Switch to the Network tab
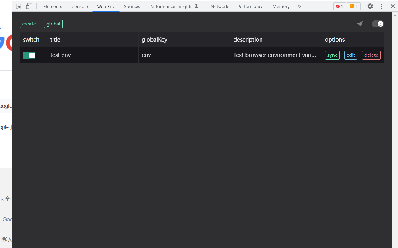The height and width of the screenshot is (248, 398). (x=220, y=6)
